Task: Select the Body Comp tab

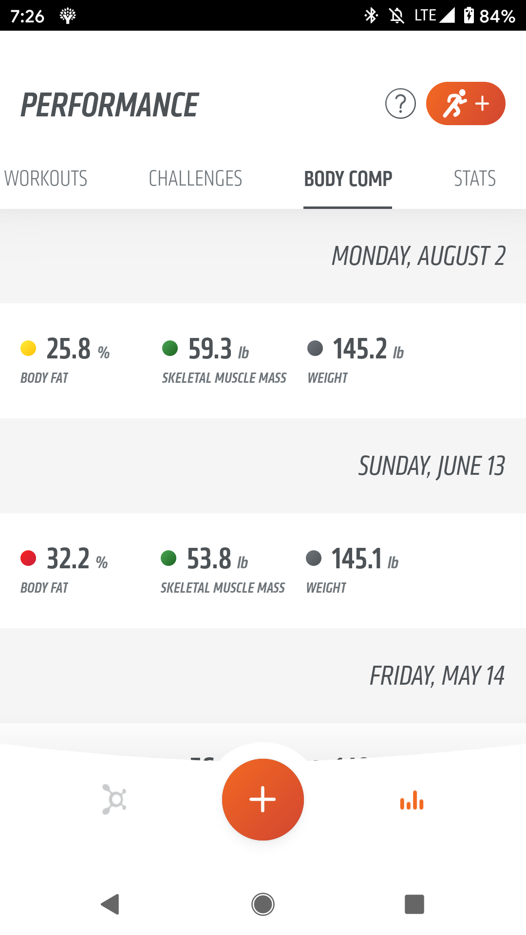Action: click(x=348, y=179)
